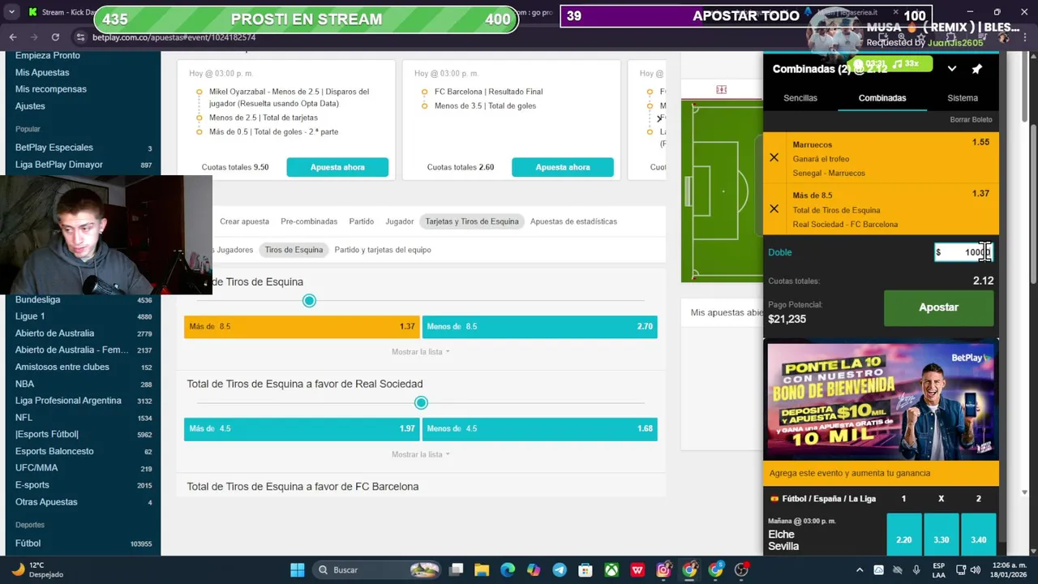Collapse the Combinadas bet slip chevron
Image resolution: width=1038 pixels, height=584 pixels.
[x=952, y=69]
